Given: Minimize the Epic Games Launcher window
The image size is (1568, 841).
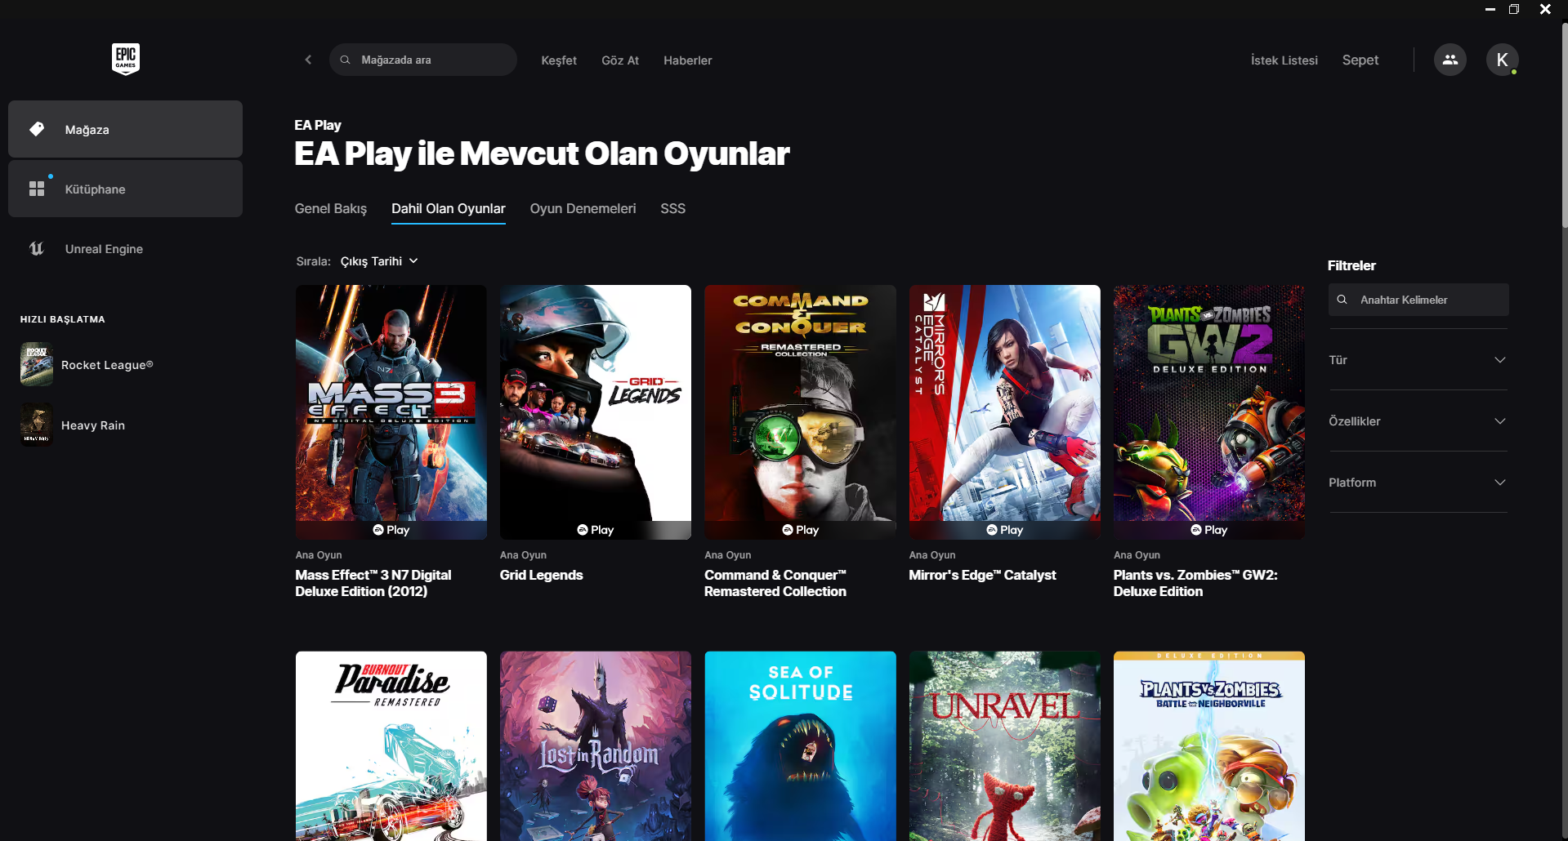Looking at the screenshot, I should point(1490,9).
